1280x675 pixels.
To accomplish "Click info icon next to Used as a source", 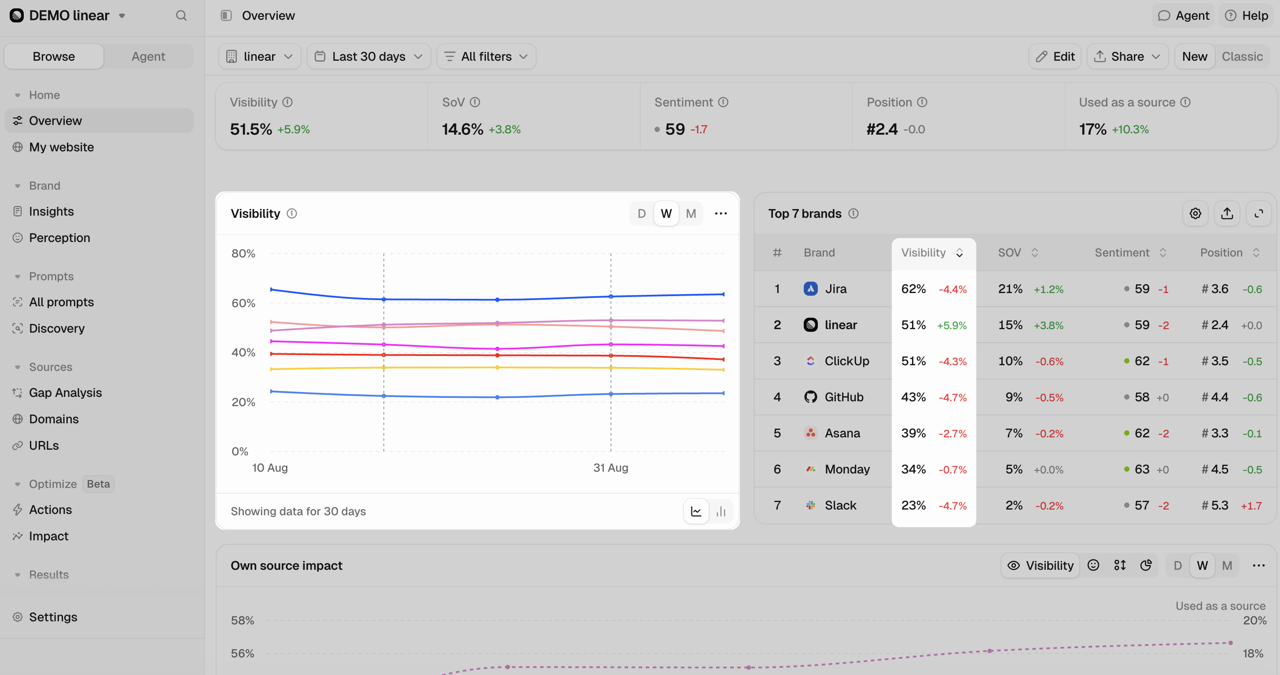I will pos(1186,102).
